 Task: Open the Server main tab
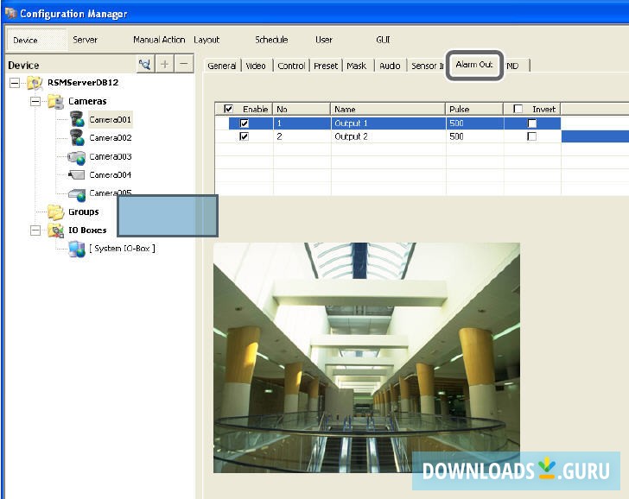pyautogui.click(x=85, y=40)
